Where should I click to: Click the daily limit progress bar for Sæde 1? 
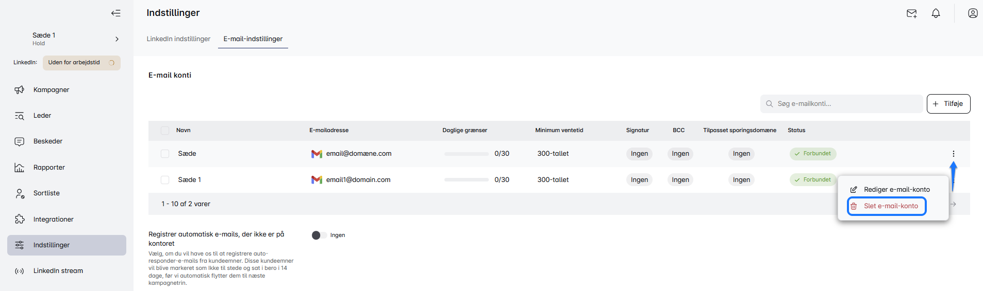[466, 180]
